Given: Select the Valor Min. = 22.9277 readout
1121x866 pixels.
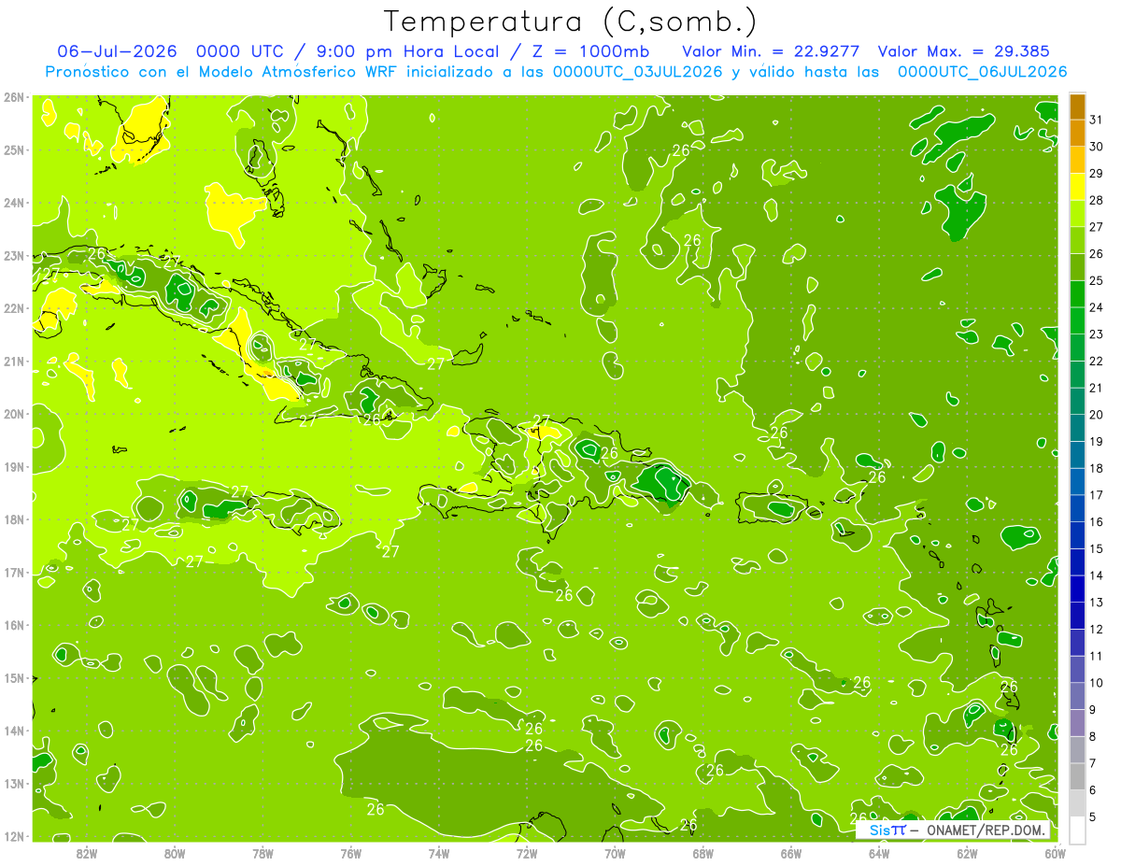Looking at the screenshot, I should click(771, 51).
